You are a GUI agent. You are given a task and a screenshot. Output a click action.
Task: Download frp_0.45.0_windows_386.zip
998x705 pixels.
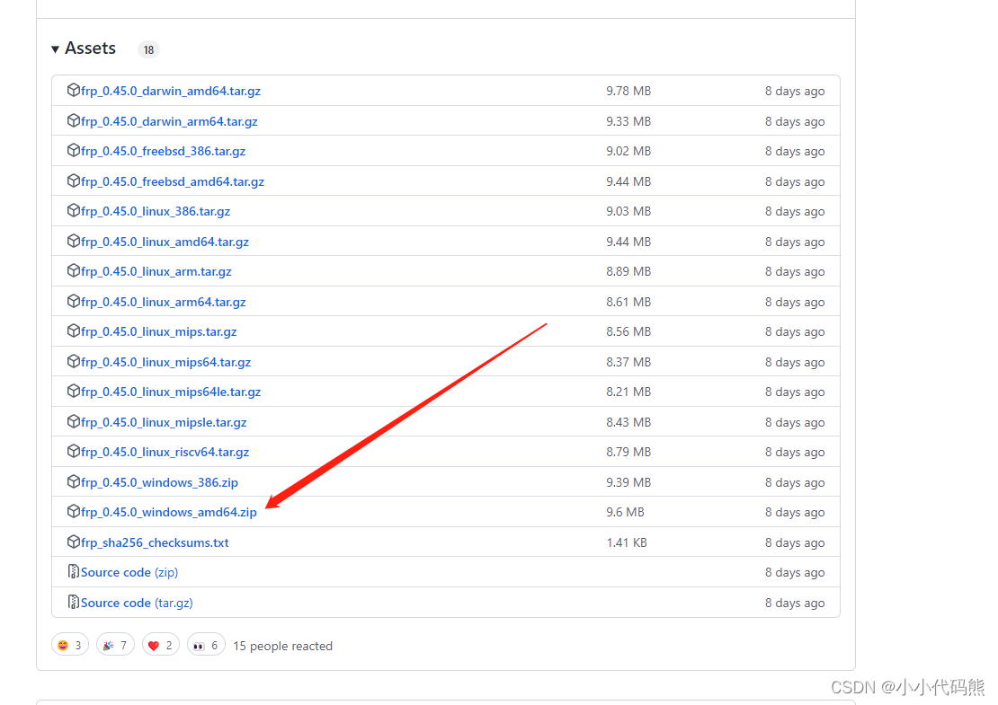[x=160, y=482]
